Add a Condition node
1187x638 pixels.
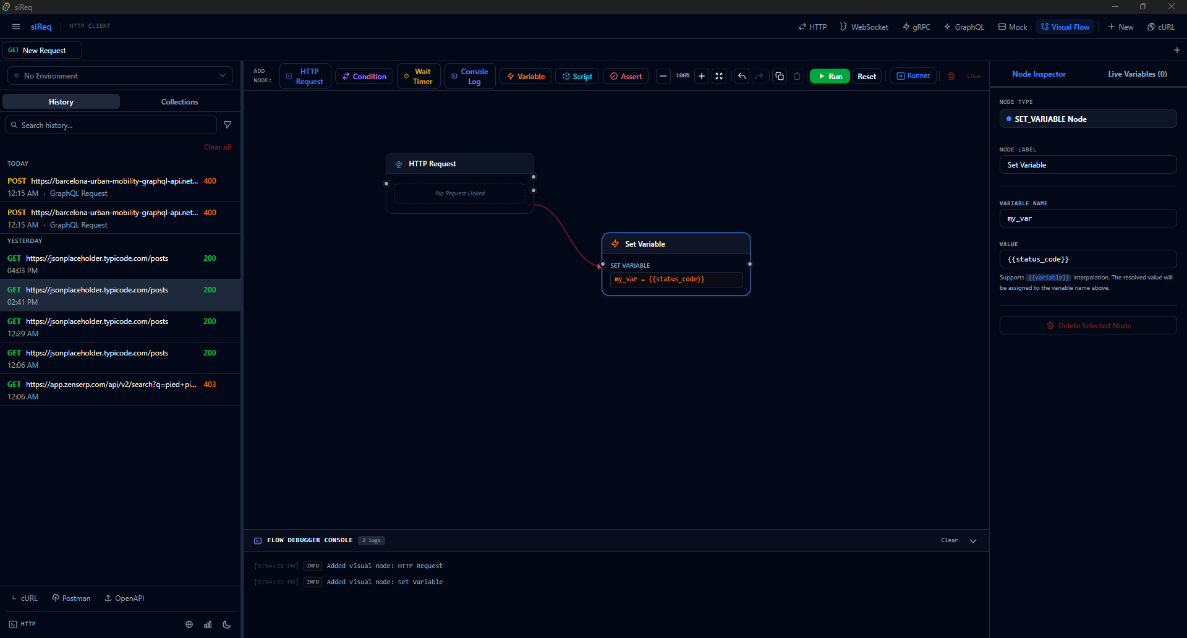coord(364,76)
